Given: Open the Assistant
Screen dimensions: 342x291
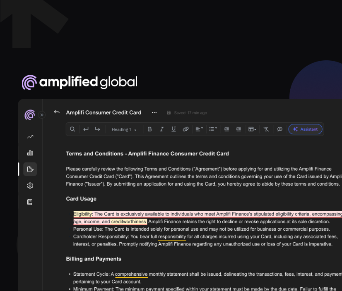Looking at the screenshot, I should (x=306, y=129).
